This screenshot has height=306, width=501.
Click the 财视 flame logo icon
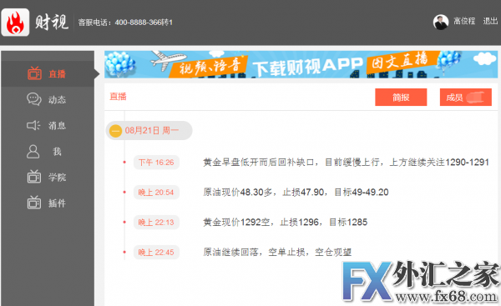pos(15,23)
